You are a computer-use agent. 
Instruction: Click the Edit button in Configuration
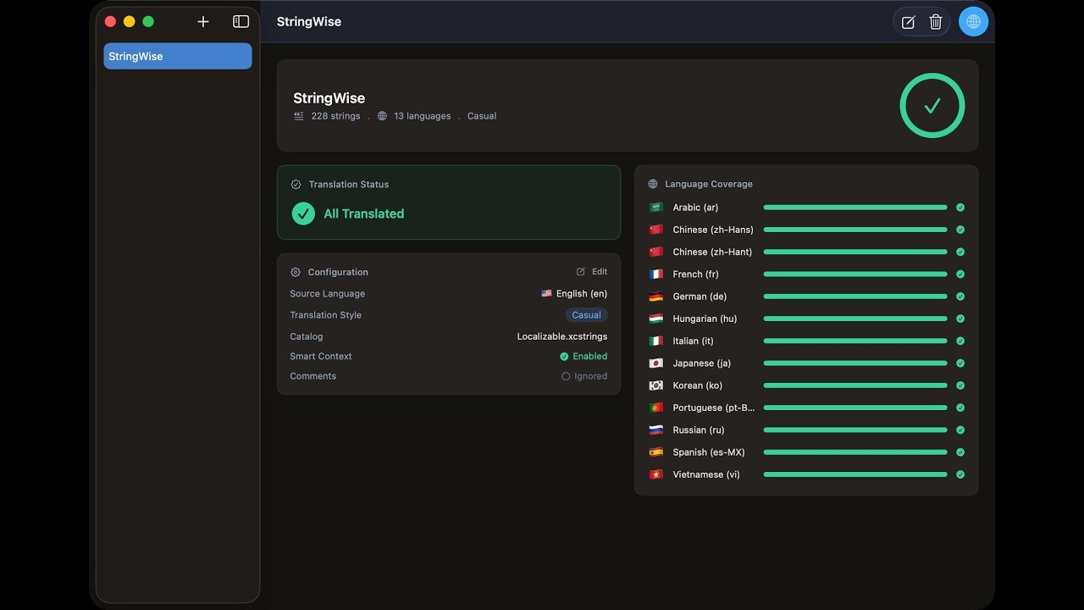point(592,272)
